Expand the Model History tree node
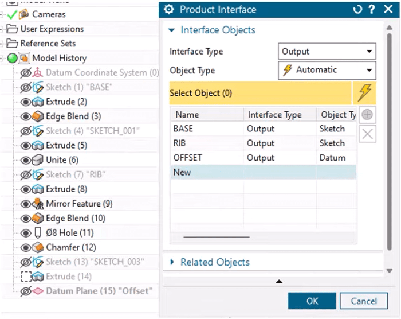Viewport: 401px width, 319px height. click(x=1, y=59)
